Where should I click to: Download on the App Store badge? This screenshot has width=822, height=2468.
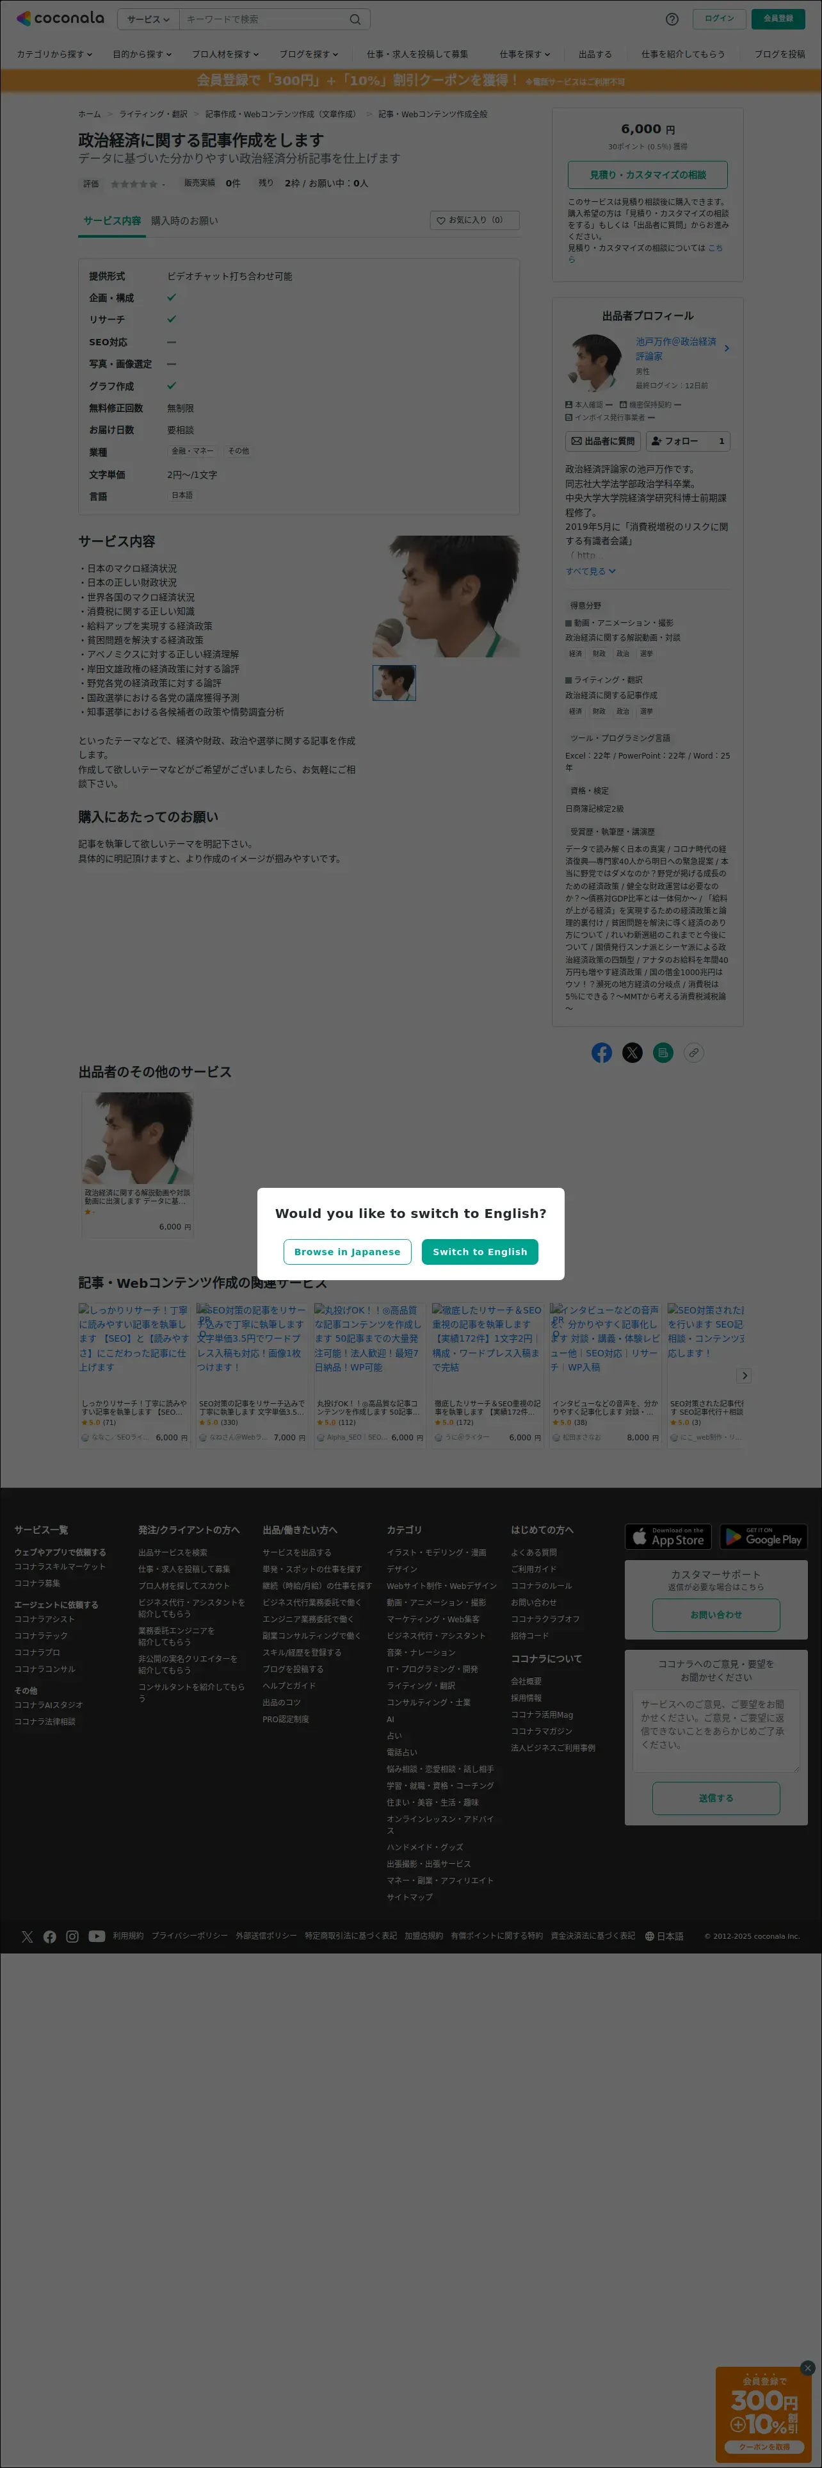pos(669,1537)
